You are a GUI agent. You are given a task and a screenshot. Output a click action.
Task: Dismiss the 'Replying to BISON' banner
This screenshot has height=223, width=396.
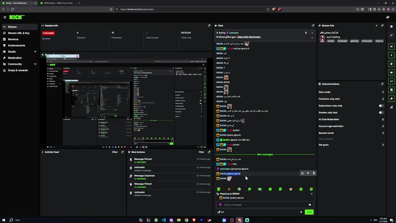pyautogui.click(x=312, y=194)
